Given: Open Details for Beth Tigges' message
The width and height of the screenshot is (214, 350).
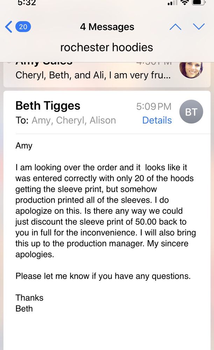Looking at the screenshot, I should pos(157,120).
